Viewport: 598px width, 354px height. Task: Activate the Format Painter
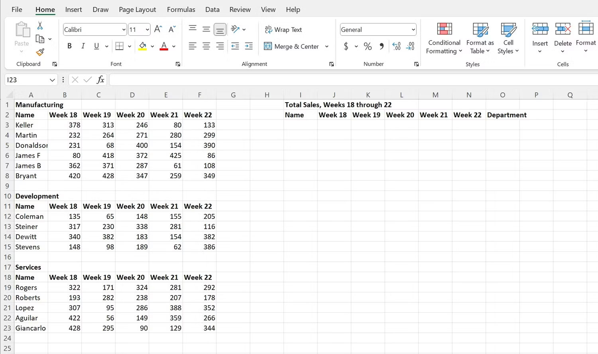[39, 52]
